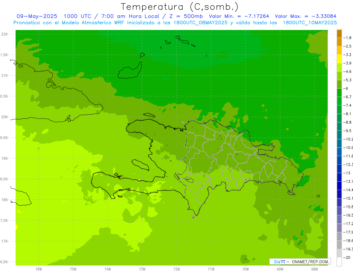
Task: Click the "20N" latitude label
Action: click(x=5, y=117)
